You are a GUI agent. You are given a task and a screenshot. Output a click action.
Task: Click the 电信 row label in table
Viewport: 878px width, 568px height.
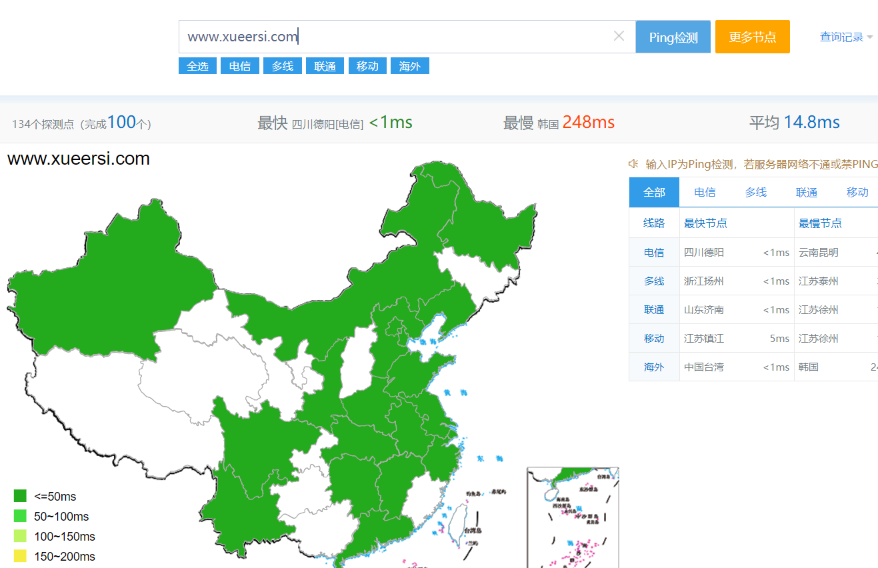point(654,253)
